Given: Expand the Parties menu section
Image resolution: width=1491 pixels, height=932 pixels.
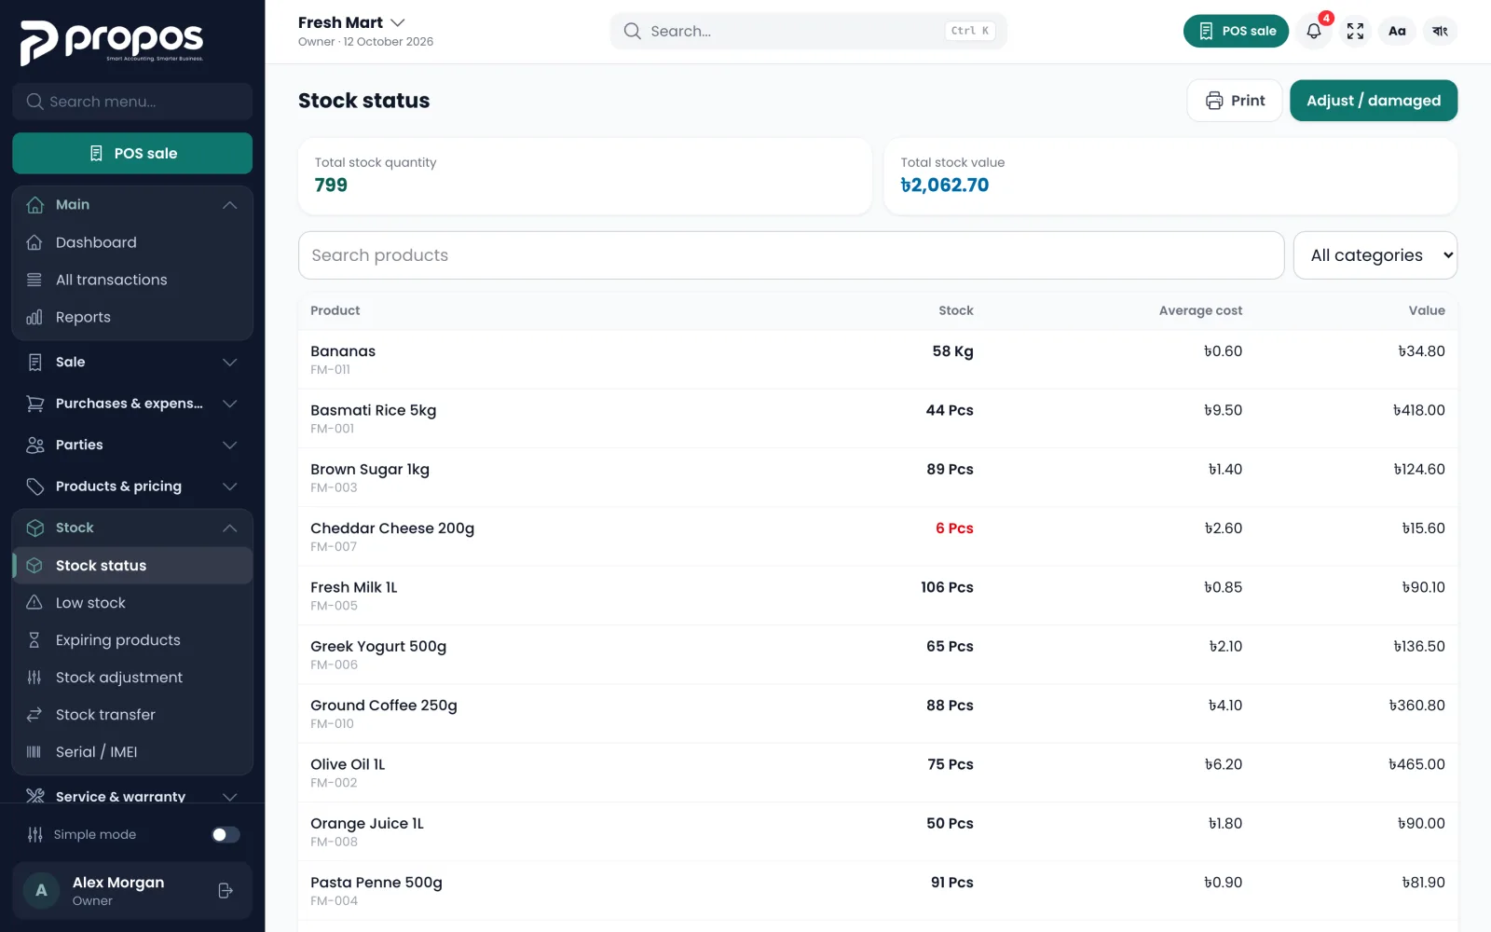Looking at the screenshot, I should coord(132,445).
